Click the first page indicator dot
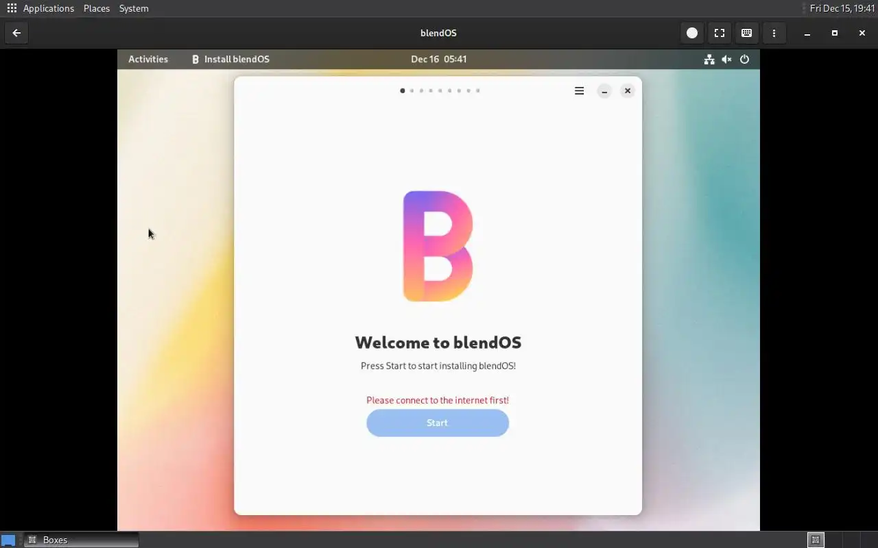This screenshot has width=878, height=548. 402,90
